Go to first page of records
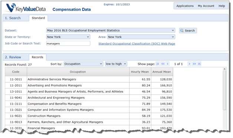 click(158, 64)
